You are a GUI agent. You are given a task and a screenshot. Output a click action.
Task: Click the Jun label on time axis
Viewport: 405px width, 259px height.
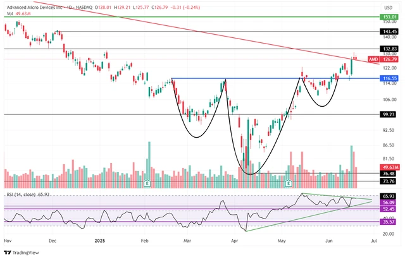click(329, 241)
